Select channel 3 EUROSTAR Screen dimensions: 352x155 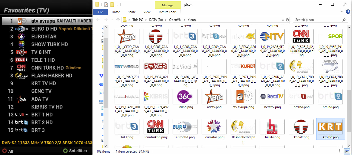point(47,37)
